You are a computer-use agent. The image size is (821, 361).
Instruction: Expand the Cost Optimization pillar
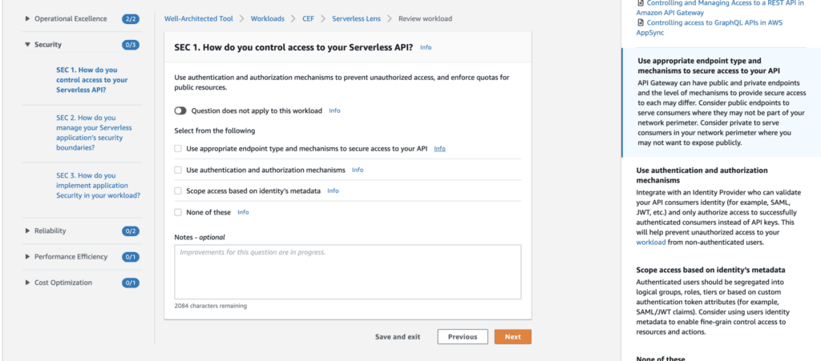(29, 283)
